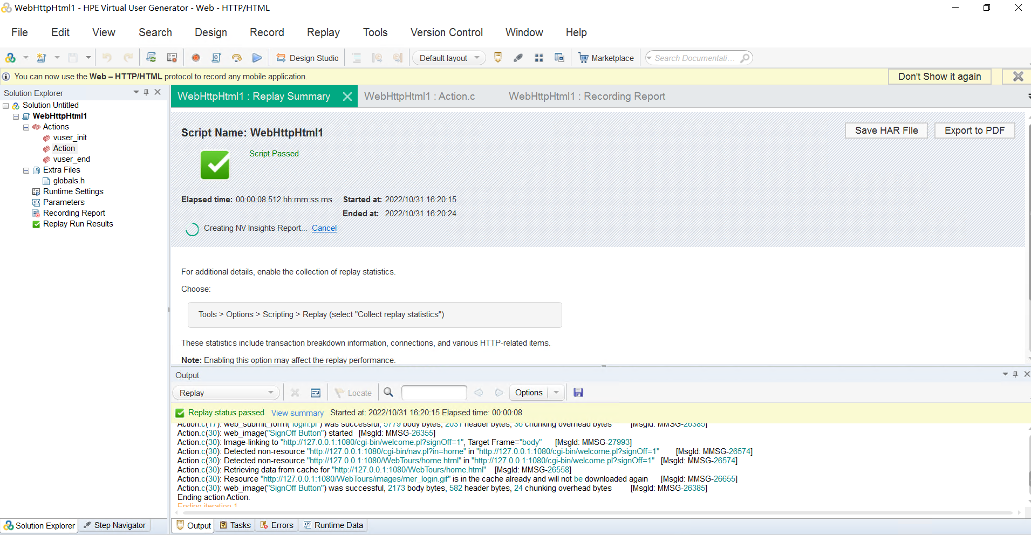Open the Save dropdown arrow
Viewport: 1031px width, 535px height.
pyautogui.click(x=88, y=58)
